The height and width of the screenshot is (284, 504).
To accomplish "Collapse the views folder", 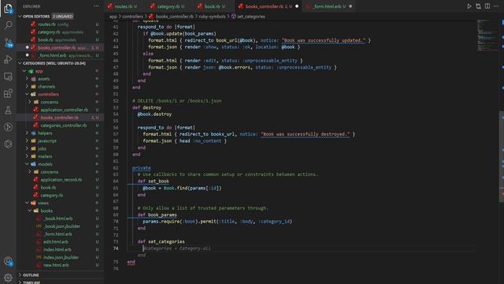I will 28,203.
